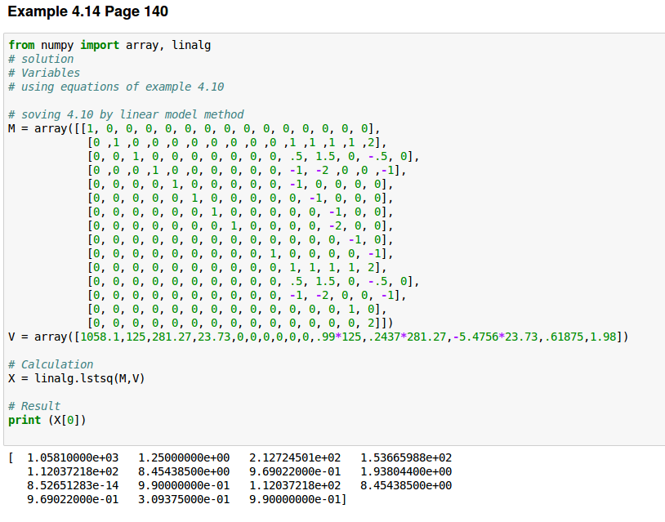Select the '# Variables' comment line

(x=44, y=73)
